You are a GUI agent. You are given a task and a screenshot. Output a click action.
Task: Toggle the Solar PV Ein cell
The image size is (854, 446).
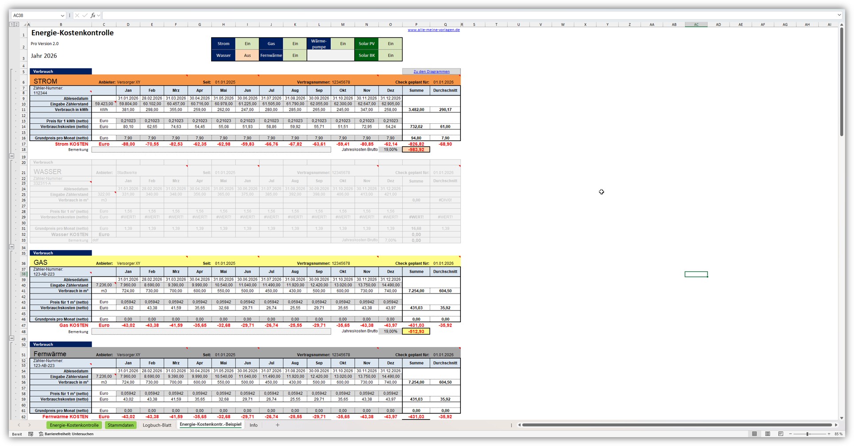tap(390, 44)
